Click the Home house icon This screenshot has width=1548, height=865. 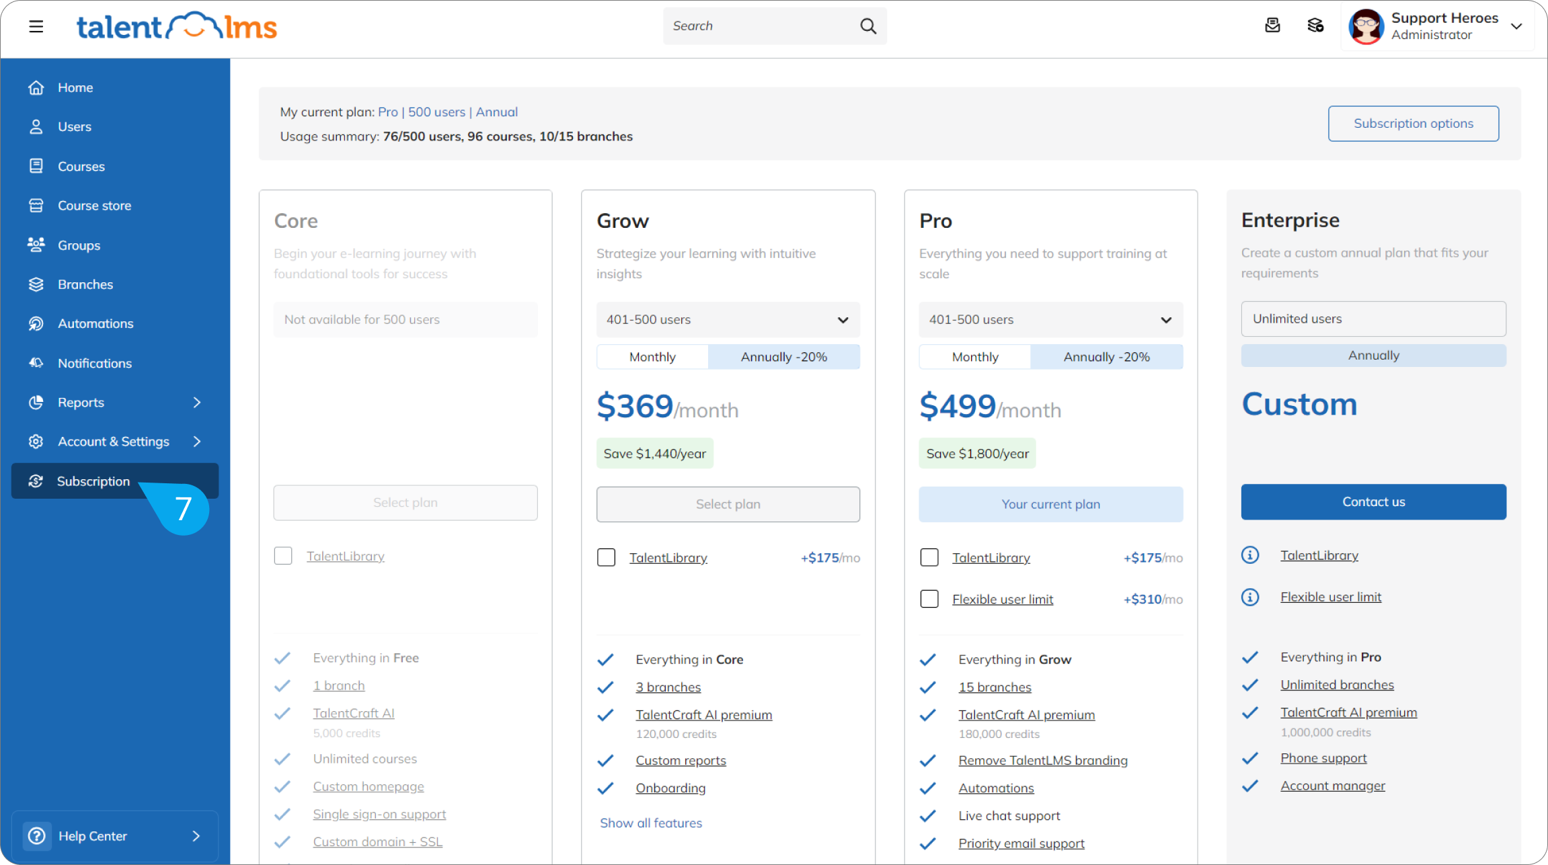(x=36, y=87)
